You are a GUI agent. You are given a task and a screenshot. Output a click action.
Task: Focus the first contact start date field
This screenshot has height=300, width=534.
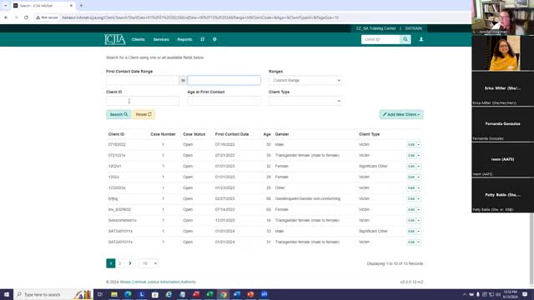pyautogui.click(x=143, y=80)
